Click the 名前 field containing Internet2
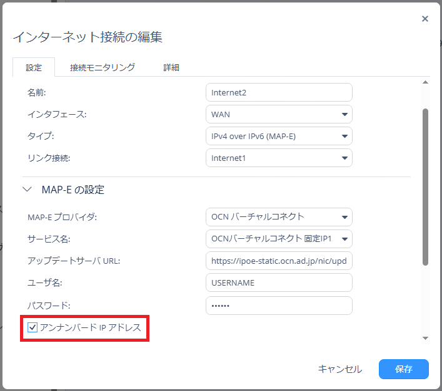442x391 pixels. click(x=278, y=92)
